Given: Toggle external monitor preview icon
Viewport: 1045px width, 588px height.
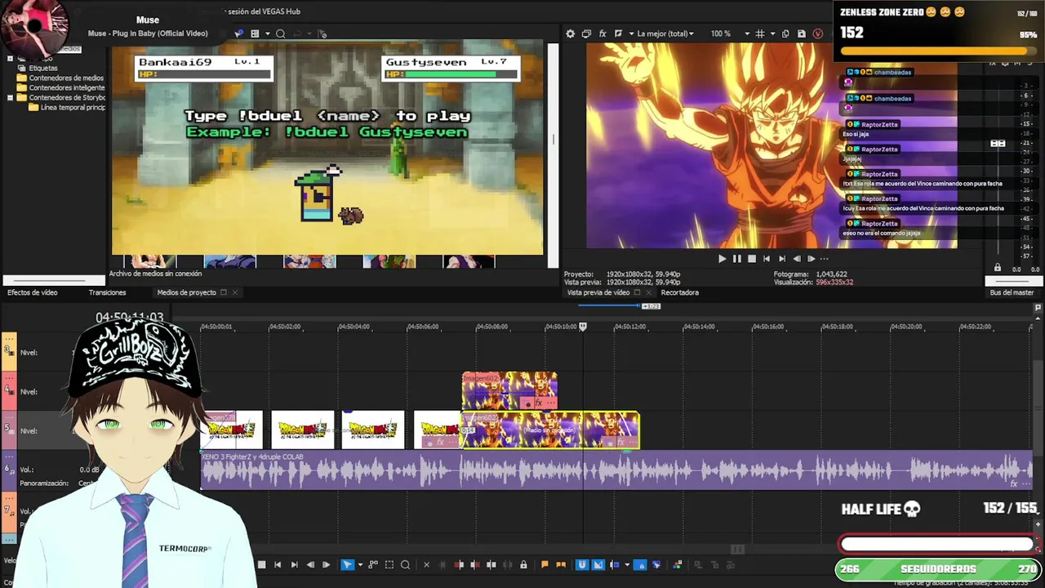Looking at the screenshot, I should click(586, 33).
